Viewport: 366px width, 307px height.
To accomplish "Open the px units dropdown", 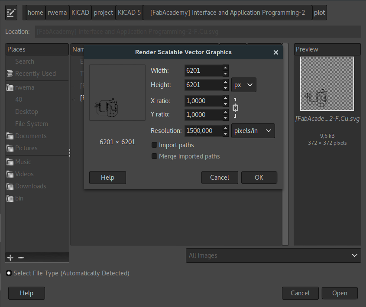I will click(243, 85).
